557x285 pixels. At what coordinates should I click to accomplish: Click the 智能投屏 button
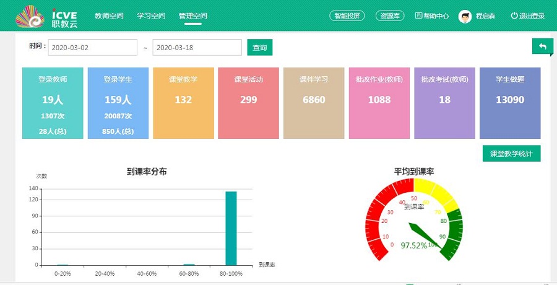click(347, 16)
